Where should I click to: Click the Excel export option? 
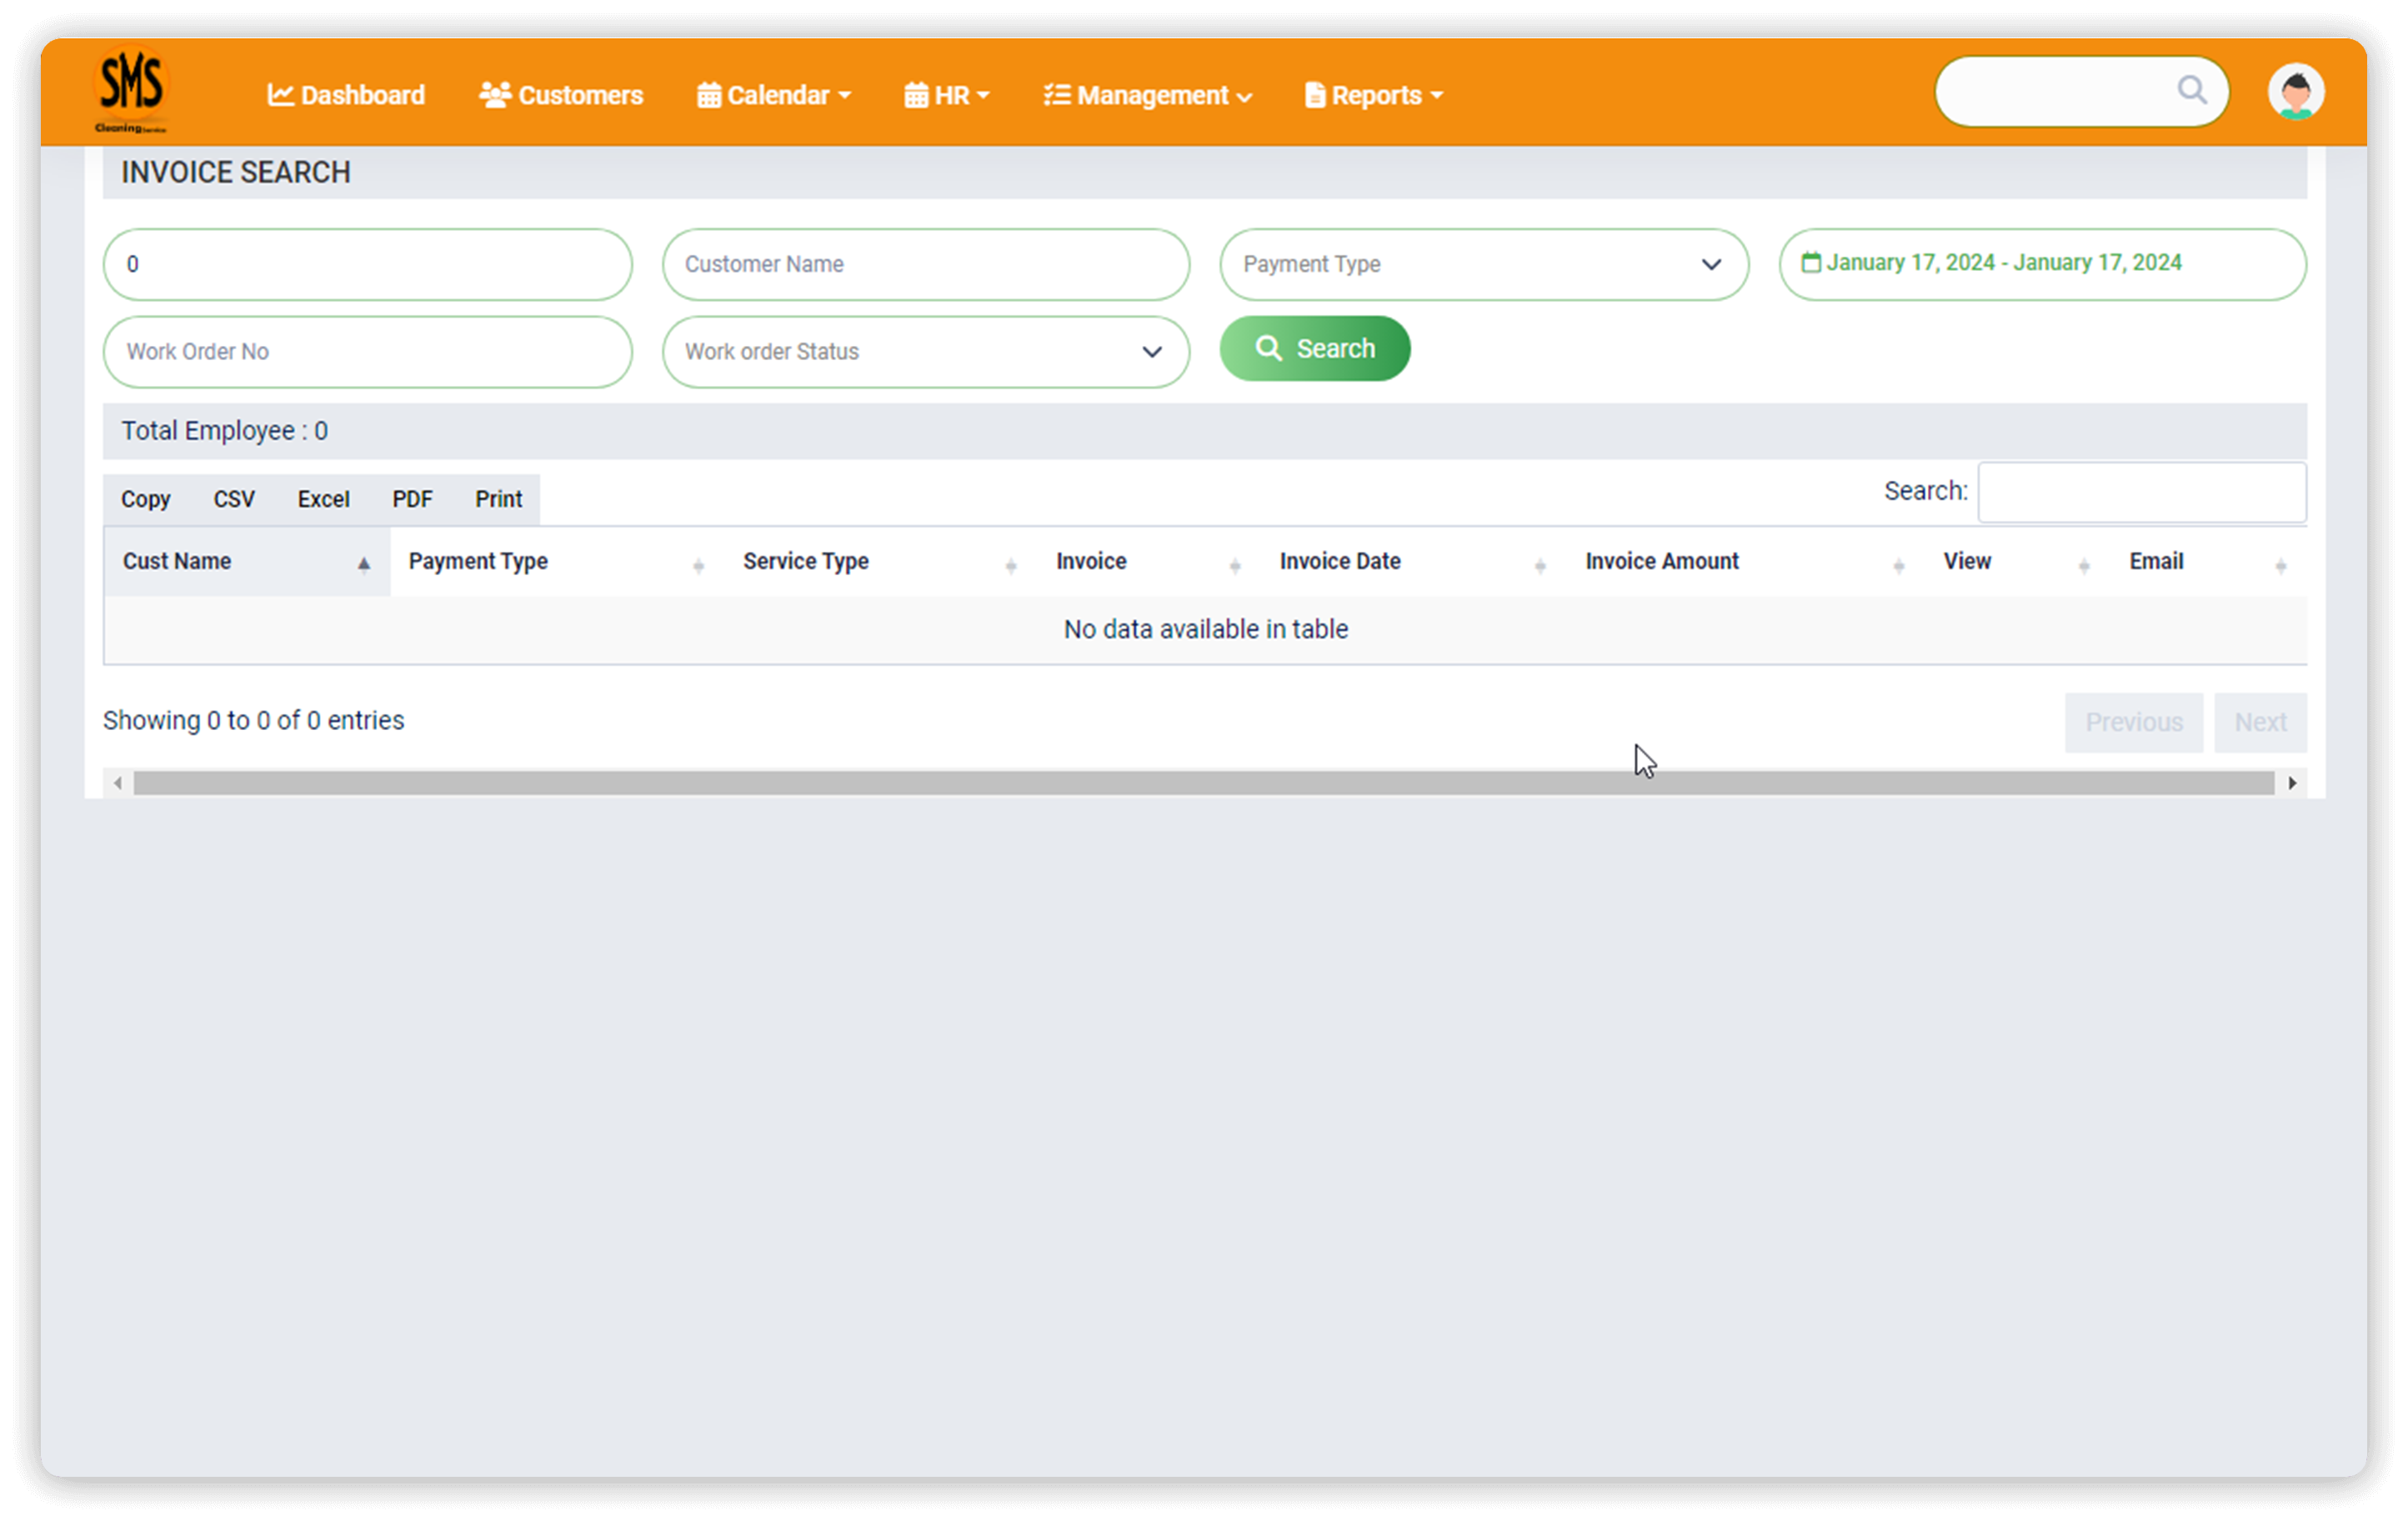(x=321, y=498)
